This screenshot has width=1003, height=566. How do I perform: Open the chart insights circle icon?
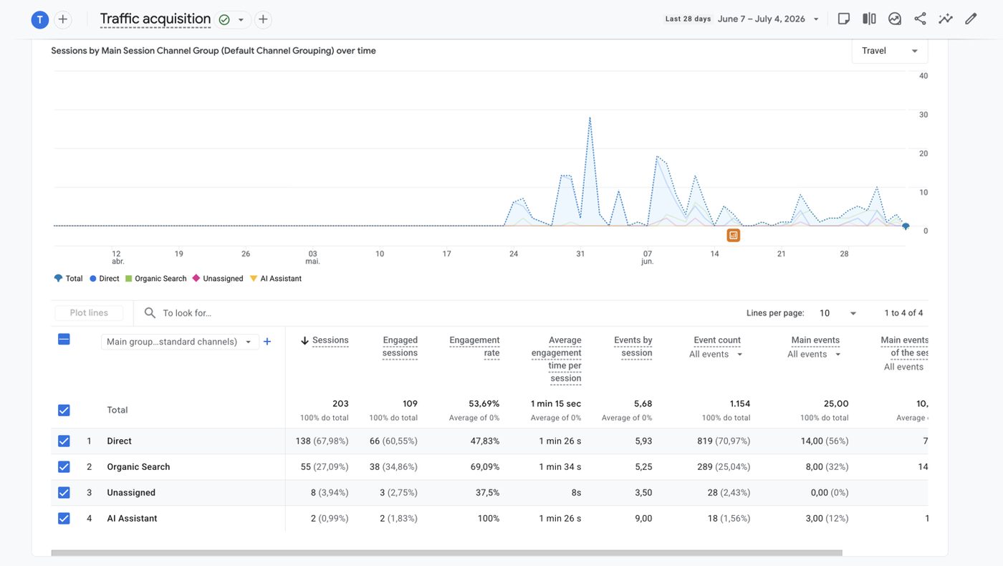coord(895,19)
